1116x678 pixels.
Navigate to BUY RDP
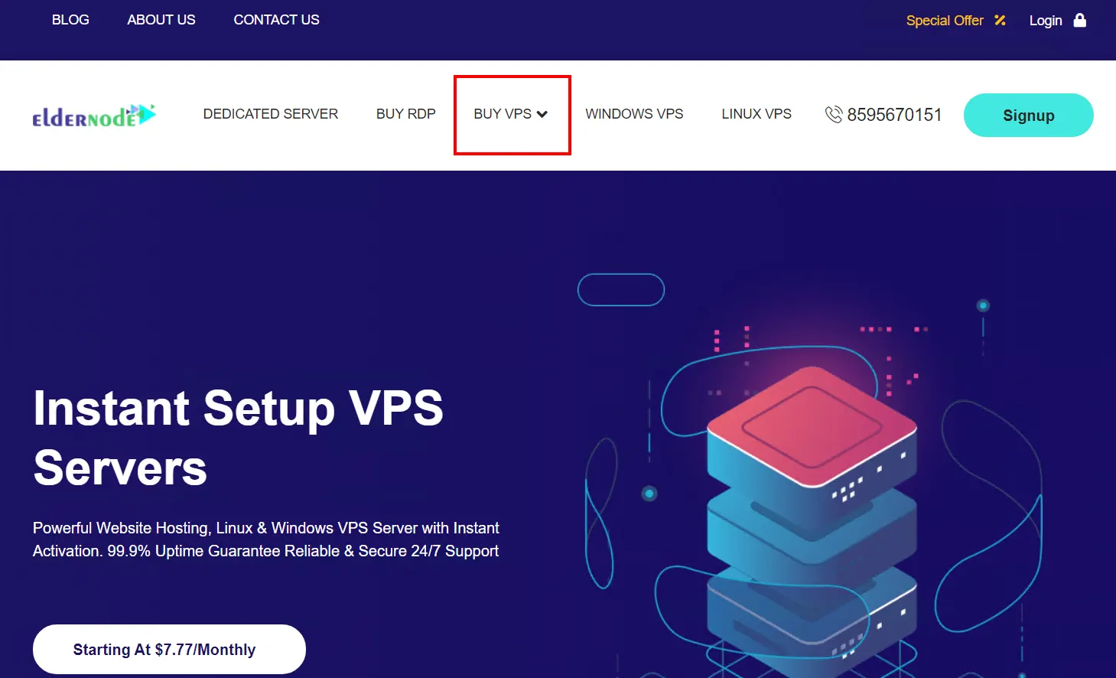pyautogui.click(x=406, y=114)
